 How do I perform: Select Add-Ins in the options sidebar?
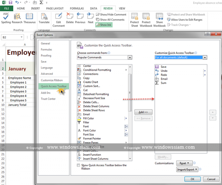46,93
